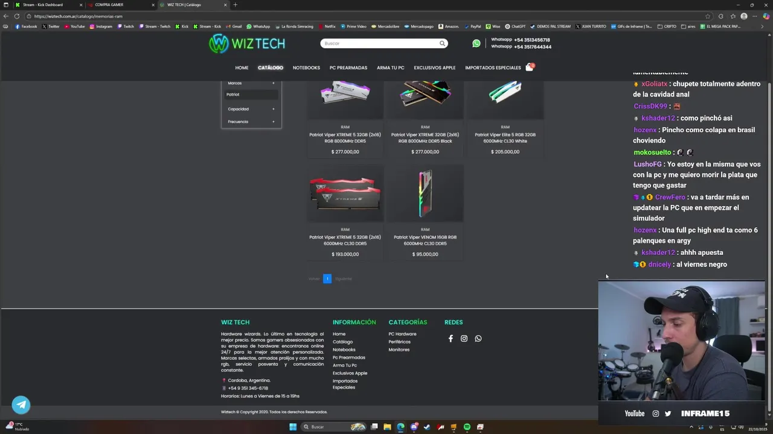The width and height of the screenshot is (773, 434).
Task: Open a new browser tab
Action: point(235,5)
